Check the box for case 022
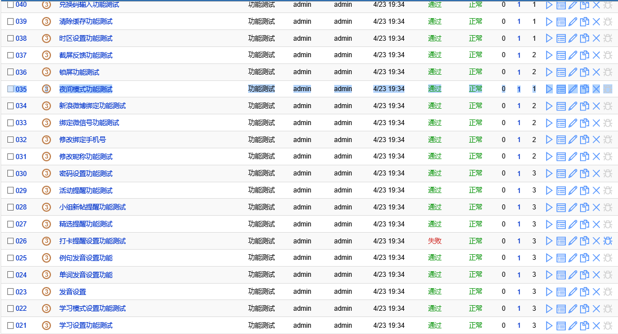 pyautogui.click(x=11, y=309)
